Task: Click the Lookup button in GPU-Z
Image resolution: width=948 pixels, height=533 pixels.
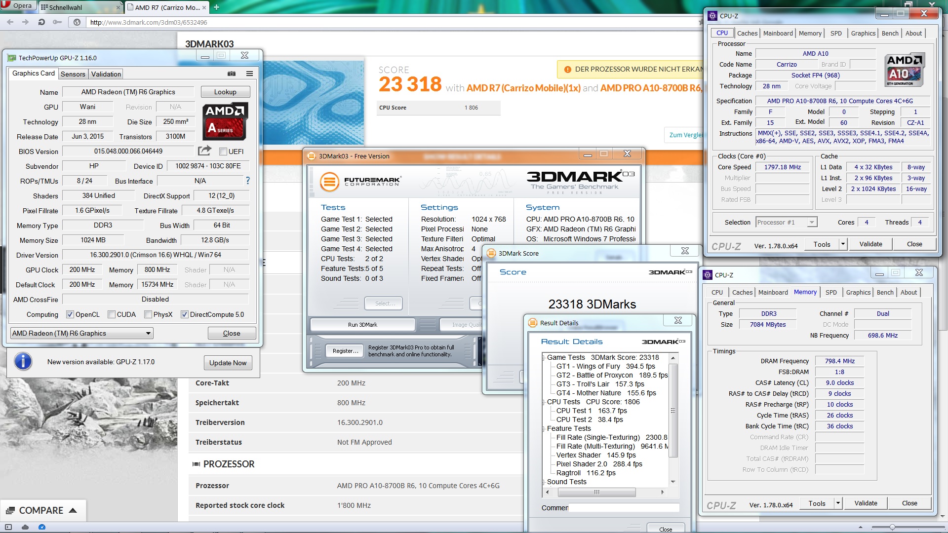Action: [x=225, y=92]
